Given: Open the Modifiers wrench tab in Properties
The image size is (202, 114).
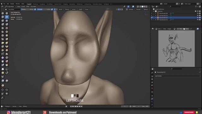Looking at the screenshot, I should pyautogui.click(x=152, y=99).
